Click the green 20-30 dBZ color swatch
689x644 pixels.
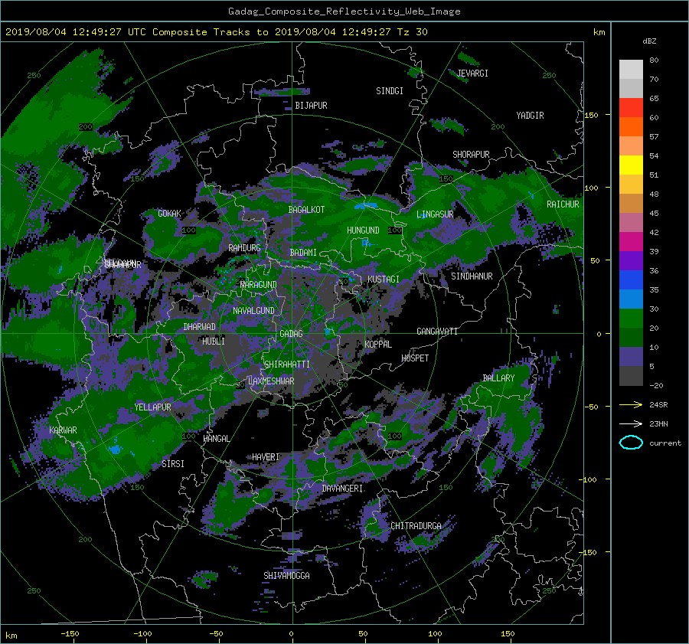(631, 319)
